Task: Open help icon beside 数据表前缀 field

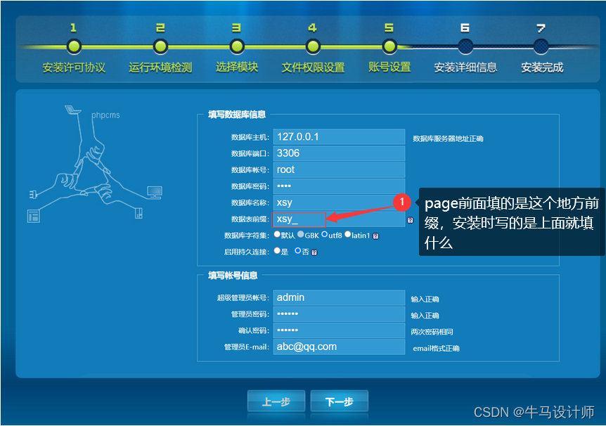Action: pos(409,219)
